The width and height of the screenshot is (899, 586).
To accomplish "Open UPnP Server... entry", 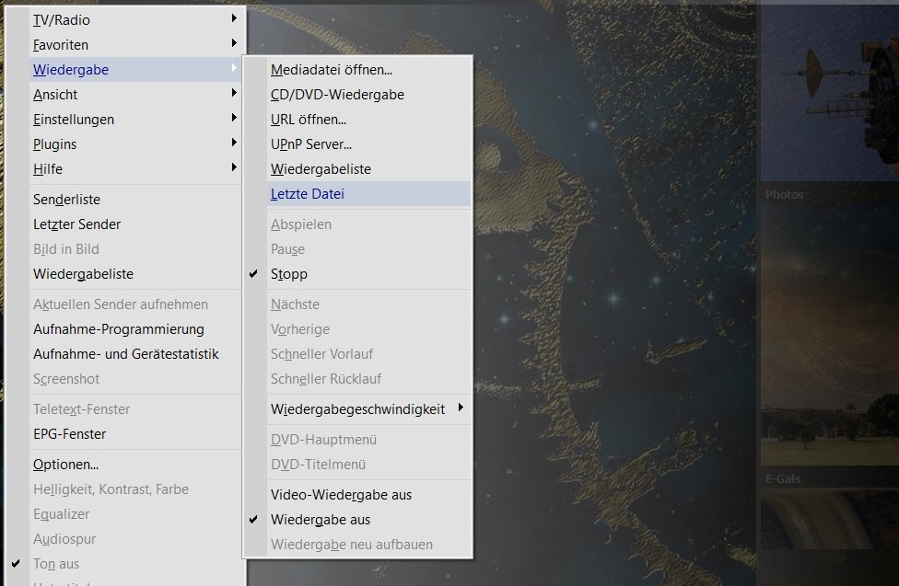I will (x=311, y=144).
